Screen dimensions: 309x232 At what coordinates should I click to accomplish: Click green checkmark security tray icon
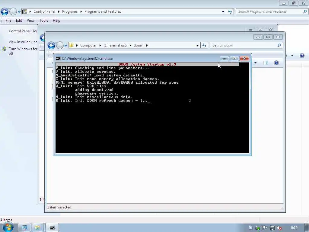click(257, 228)
